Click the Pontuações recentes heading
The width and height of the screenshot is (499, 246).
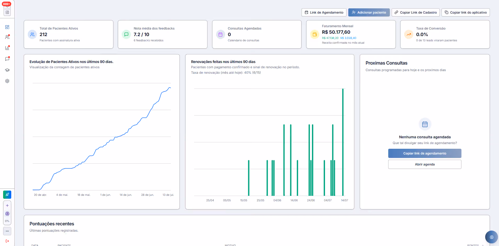[52, 224]
